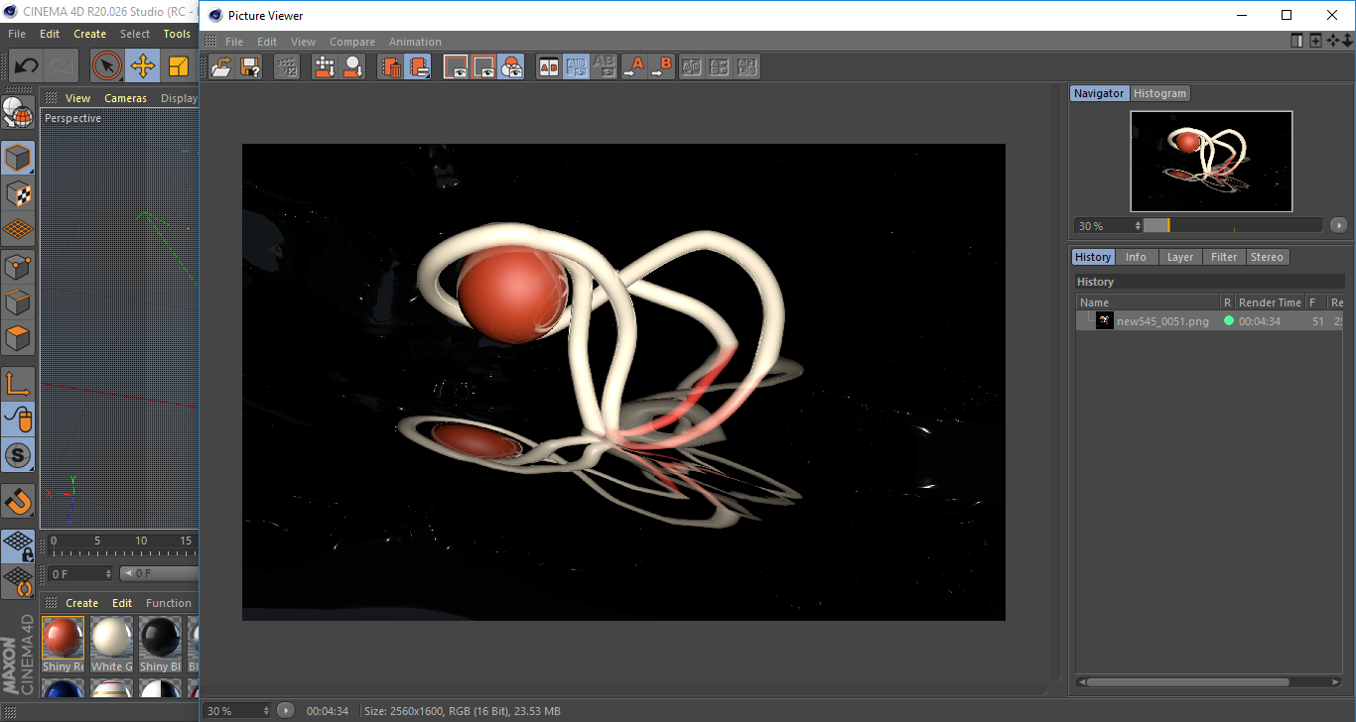This screenshot has height=722, width=1356.
Task: Open the Compare menu
Action: [x=352, y=42]
